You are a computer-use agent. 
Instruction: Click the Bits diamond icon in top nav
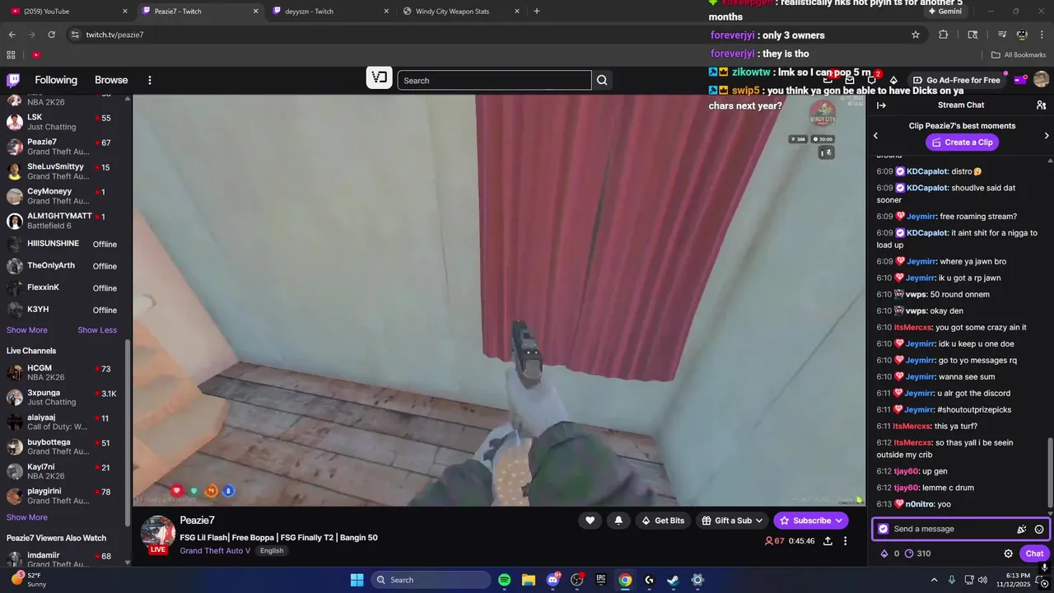pyautogui.click(x=893, y=80)
